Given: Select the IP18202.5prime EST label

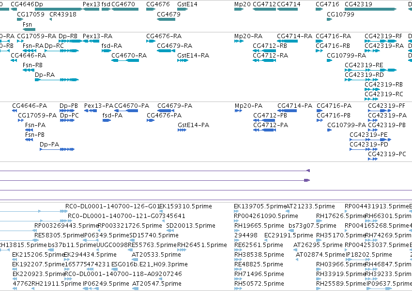Looking at the screenshot, I should tap(368, 255).
